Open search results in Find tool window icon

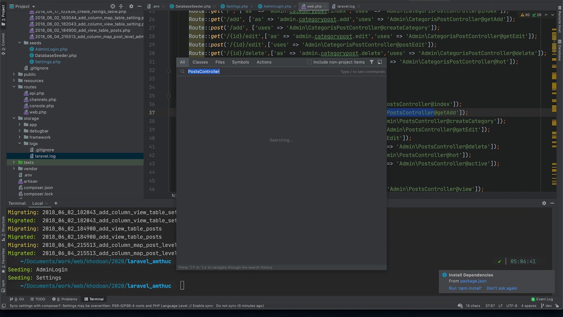pos(380,62)
